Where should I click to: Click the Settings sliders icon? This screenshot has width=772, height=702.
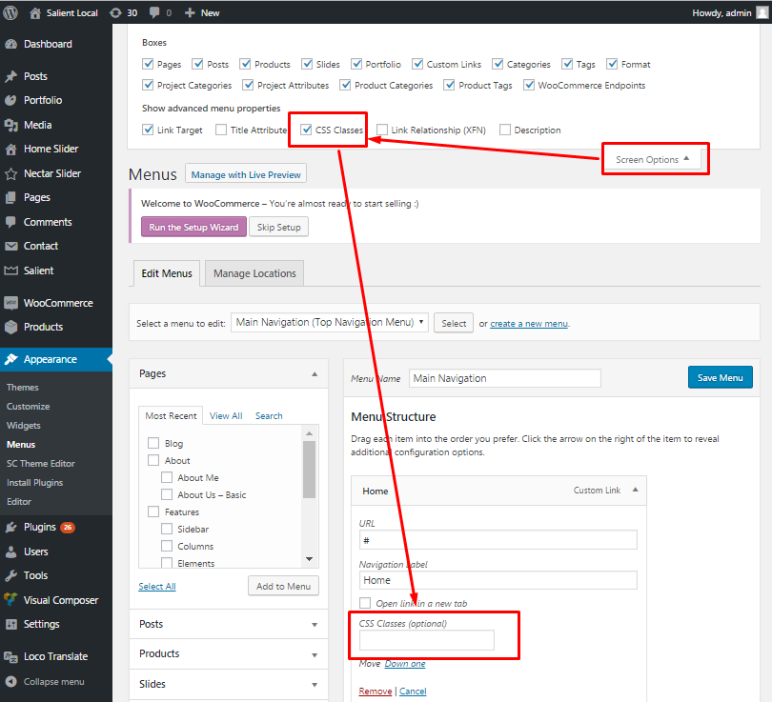click(10, 624)
